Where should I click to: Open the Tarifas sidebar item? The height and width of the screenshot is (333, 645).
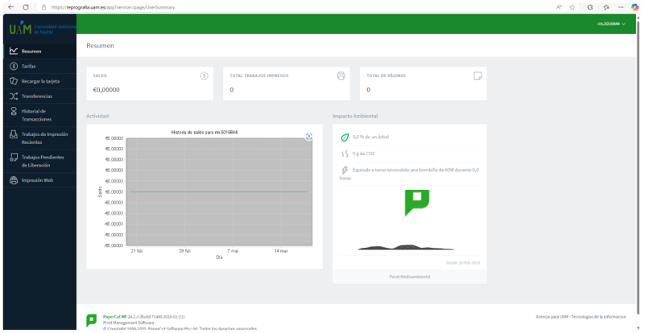40,66
